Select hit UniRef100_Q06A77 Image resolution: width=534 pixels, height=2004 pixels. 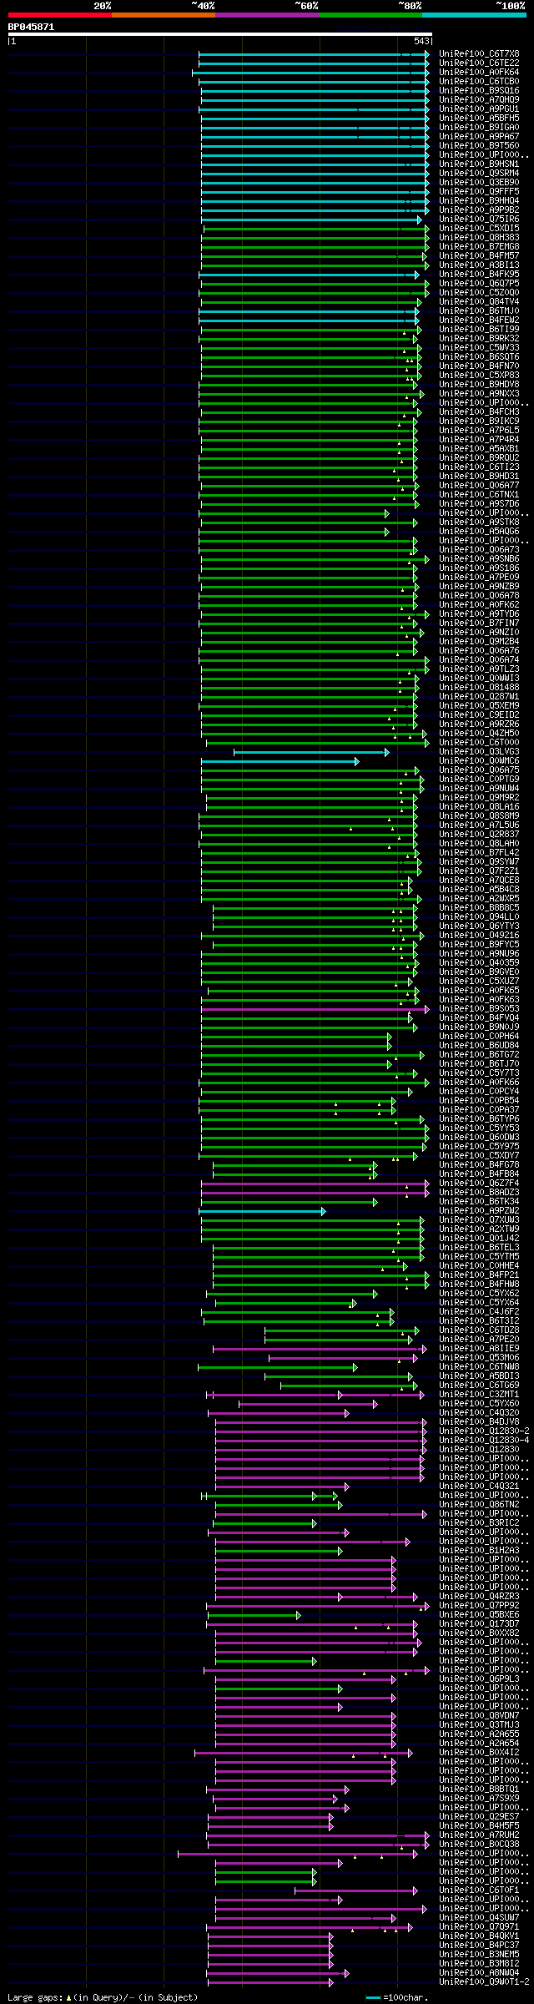pos(479,485)
